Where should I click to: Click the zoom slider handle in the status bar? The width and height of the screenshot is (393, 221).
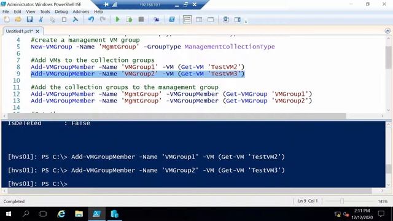click(x=342, y=201)
